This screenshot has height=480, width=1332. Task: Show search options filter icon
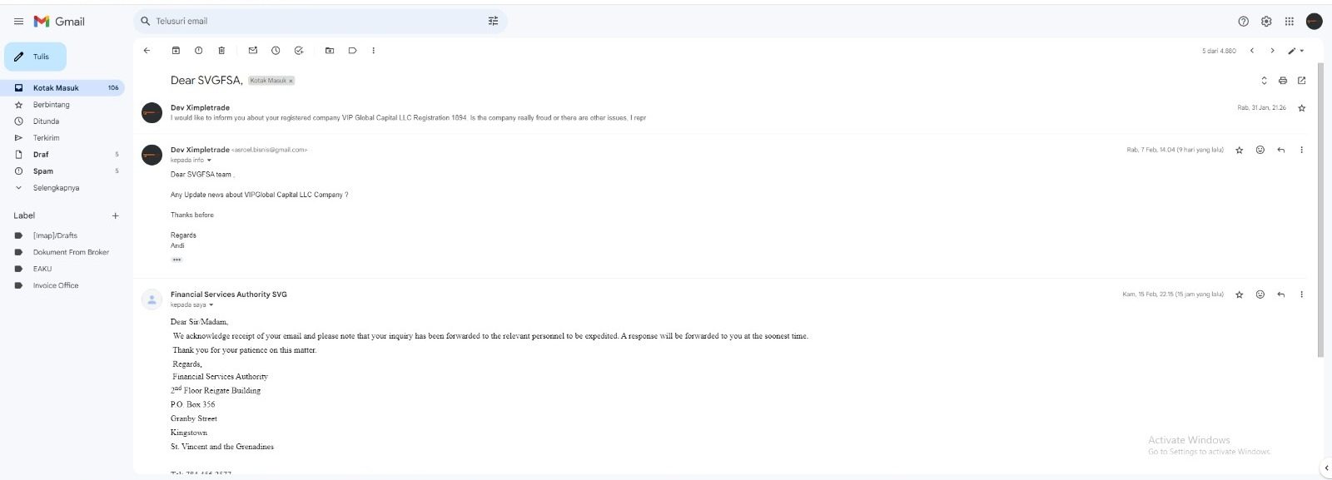493,21
